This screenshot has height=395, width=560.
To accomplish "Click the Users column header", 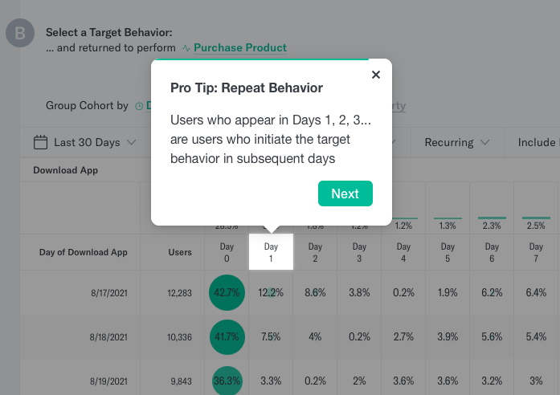I will point(180,252).
